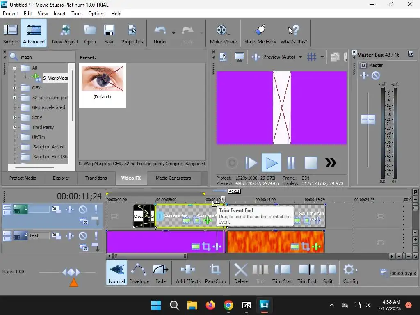Open track motion for Text track

(x=56, y=236)
